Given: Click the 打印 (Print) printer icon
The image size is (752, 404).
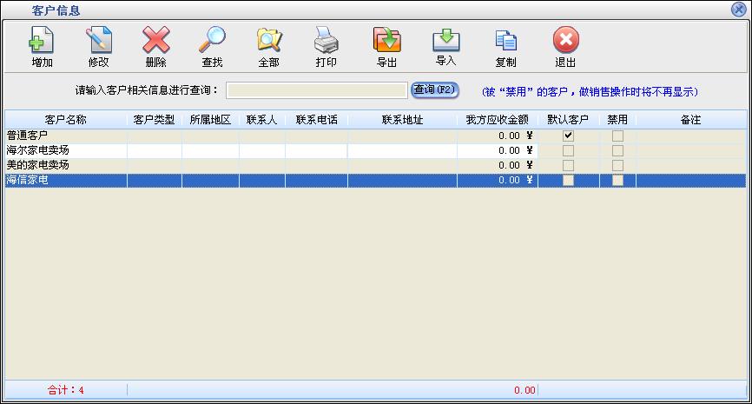Looking at the screenshot, I should [x=326, y=41].
